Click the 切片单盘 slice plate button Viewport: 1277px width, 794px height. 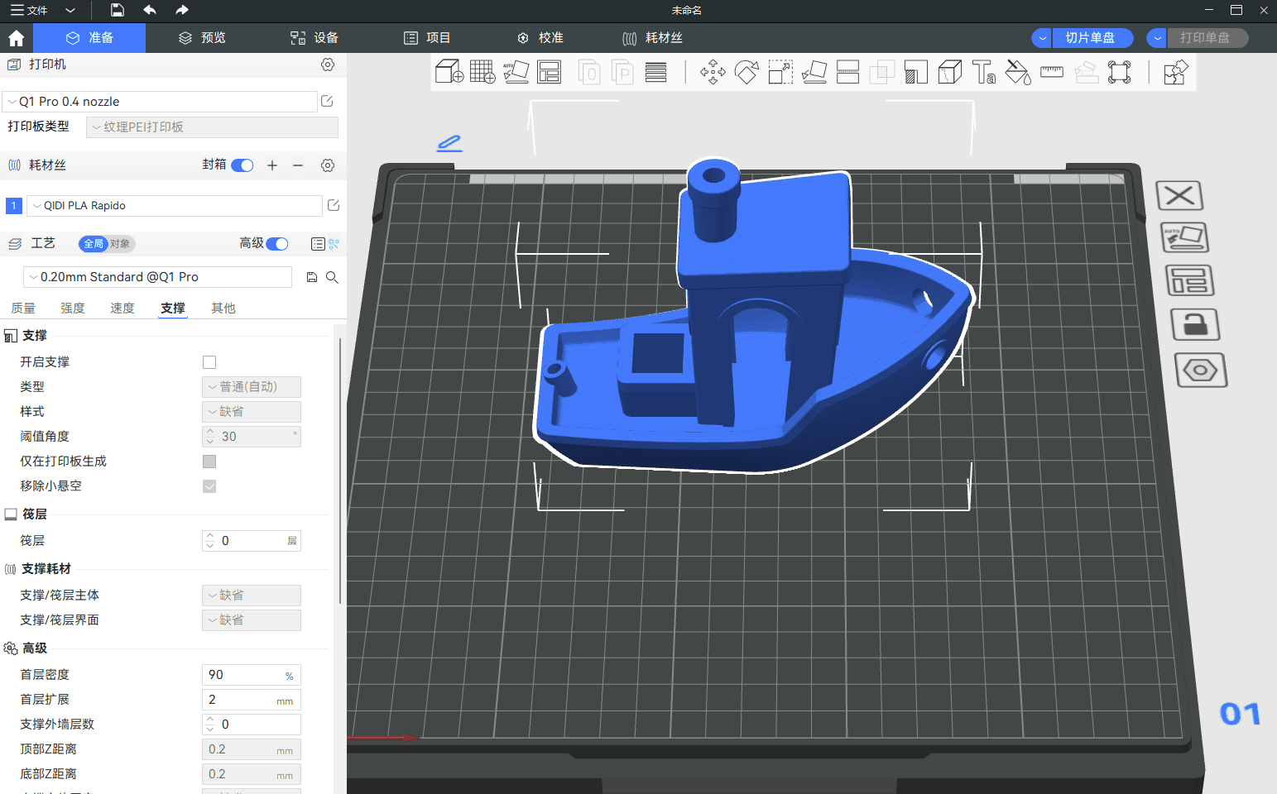tap(1089, 38)
